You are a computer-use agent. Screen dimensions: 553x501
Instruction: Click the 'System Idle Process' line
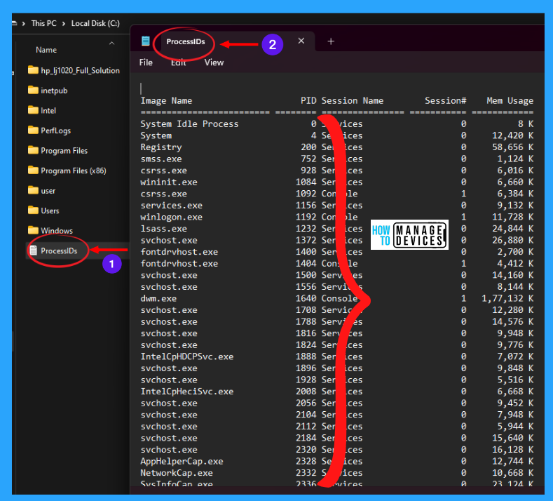(x=189, y=124)
